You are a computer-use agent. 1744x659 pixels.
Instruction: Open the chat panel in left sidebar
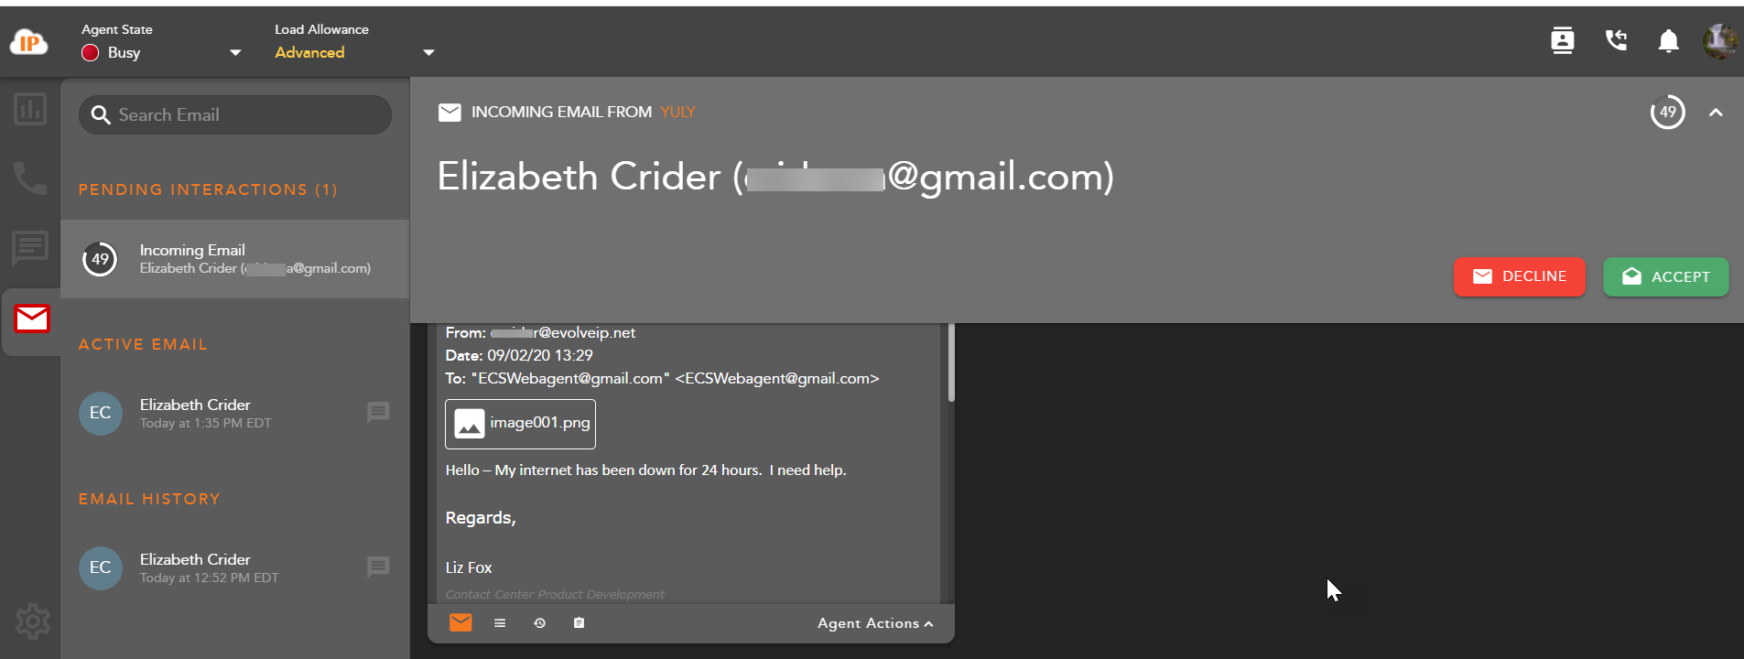tap(30, 247)
